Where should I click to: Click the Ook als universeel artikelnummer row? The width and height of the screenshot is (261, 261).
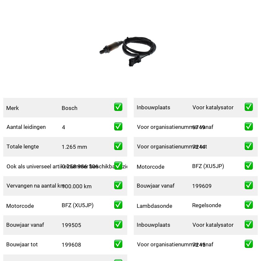tap(65, 166)
